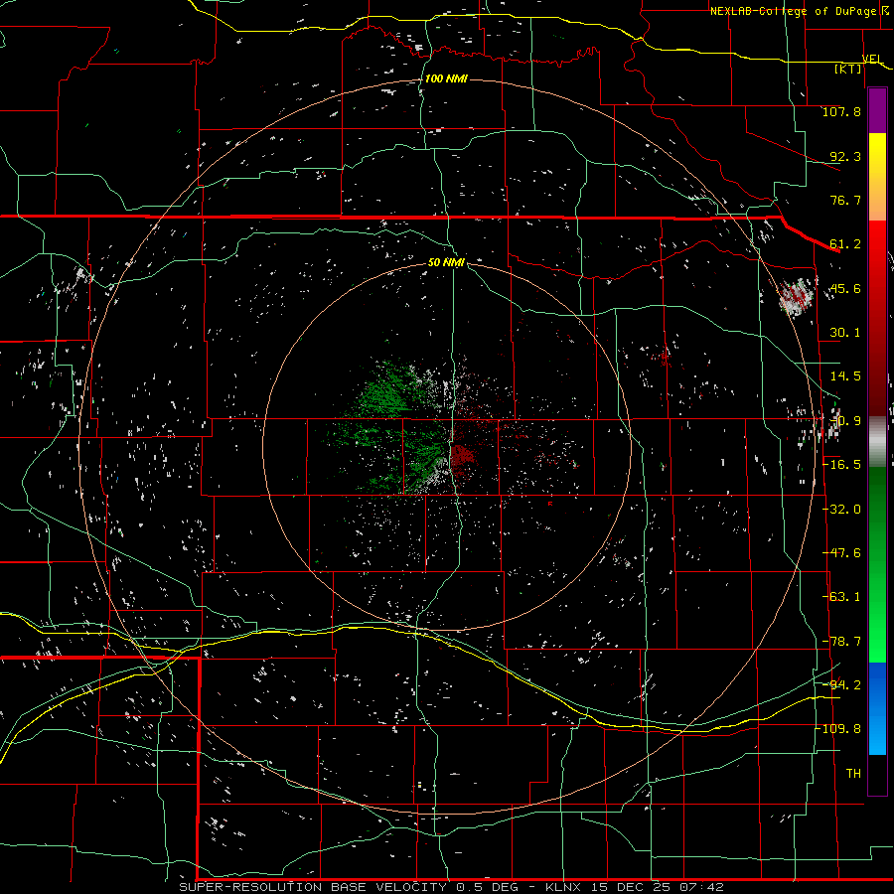Select the -16.5 velocity scale label
The height and width of the screenshot is (894, 894).
(x=842, y=465)
